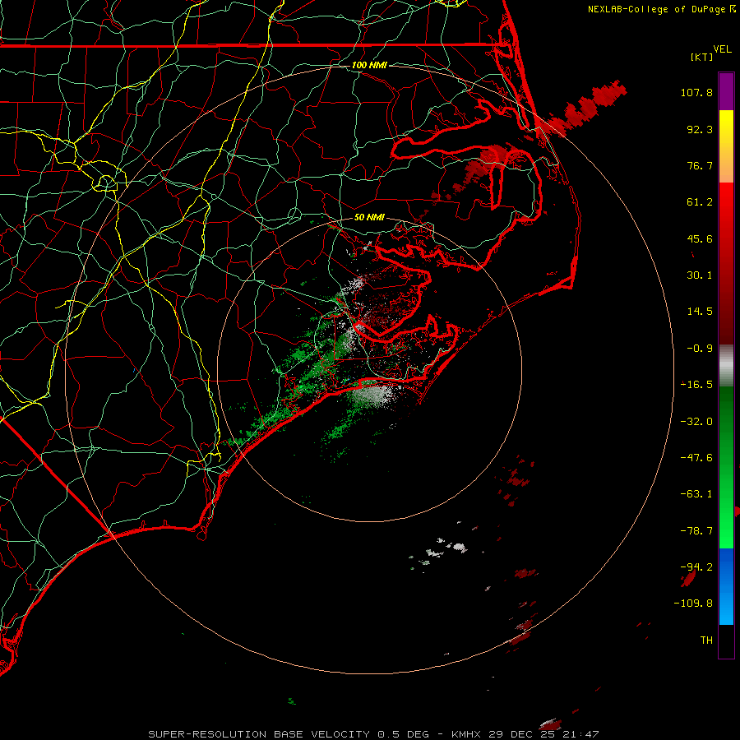The height and width of the screenshot is (740, 740).
Task: Select the -32.0 scale value
Action: [696, 422]
